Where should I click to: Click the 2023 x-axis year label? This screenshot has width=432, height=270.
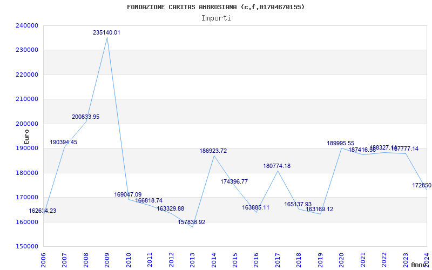[x=406, y=260]
